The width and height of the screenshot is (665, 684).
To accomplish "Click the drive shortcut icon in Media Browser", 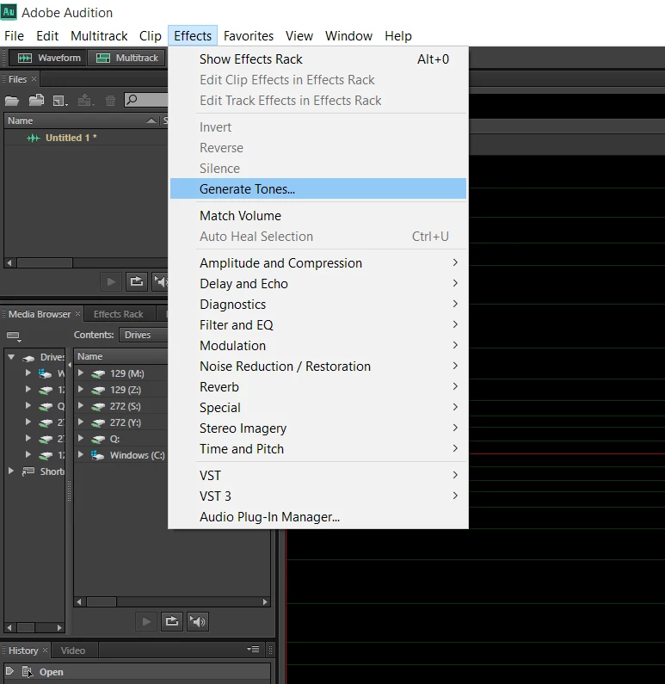I will coord(14,336).
